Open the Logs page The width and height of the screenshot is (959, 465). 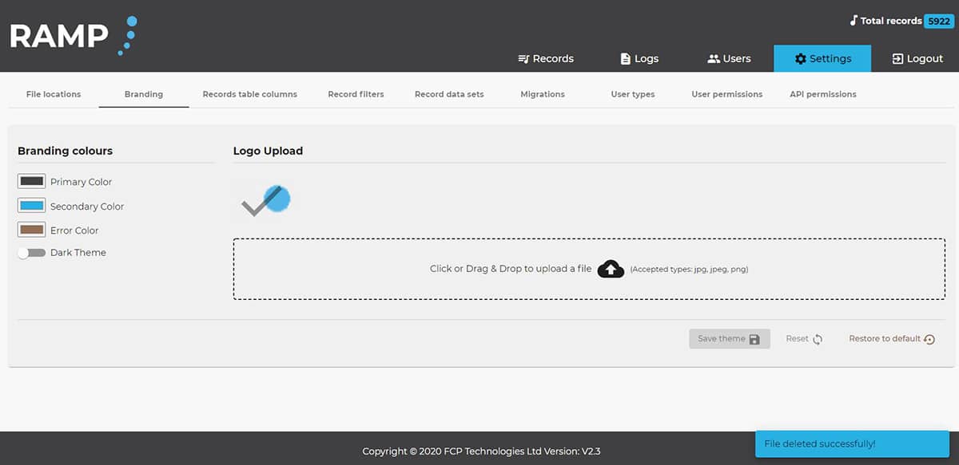[639, 58]
